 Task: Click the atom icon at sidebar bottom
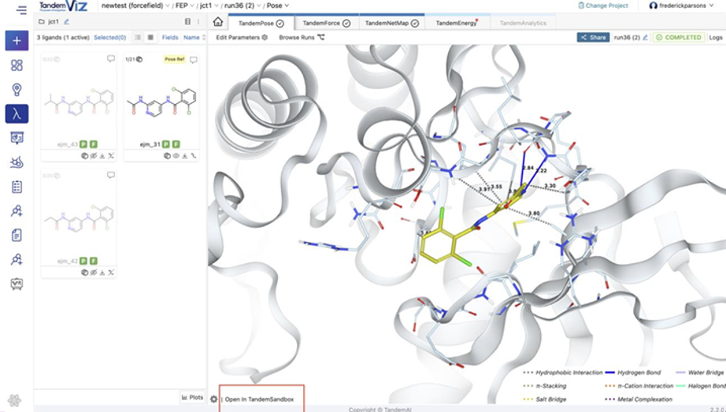tap(14, 400)
